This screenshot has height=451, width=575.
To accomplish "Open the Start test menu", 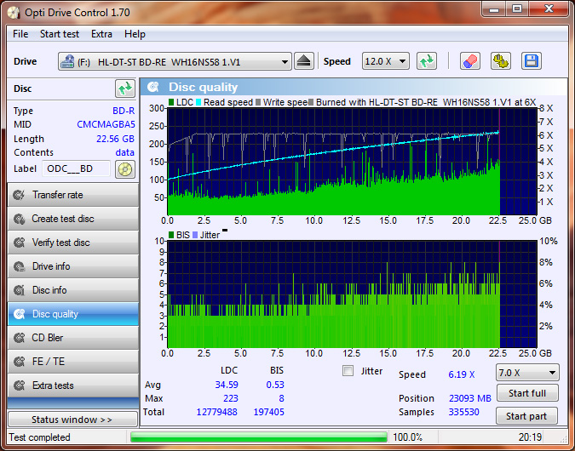I will tap(60, 34).
